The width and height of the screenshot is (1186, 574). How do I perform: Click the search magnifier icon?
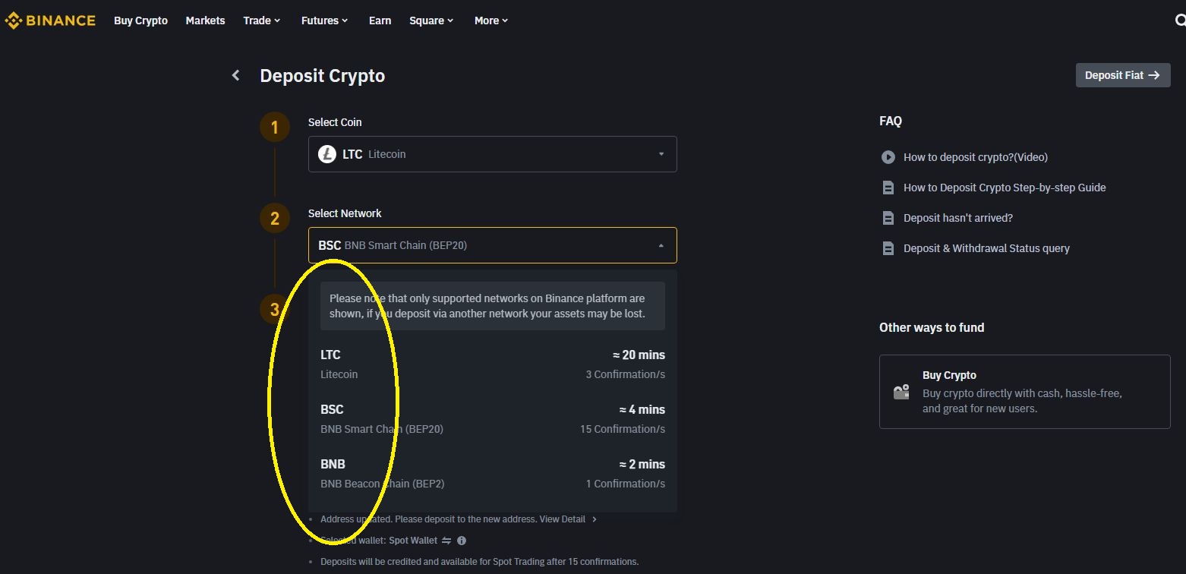tap(1179, 20)
